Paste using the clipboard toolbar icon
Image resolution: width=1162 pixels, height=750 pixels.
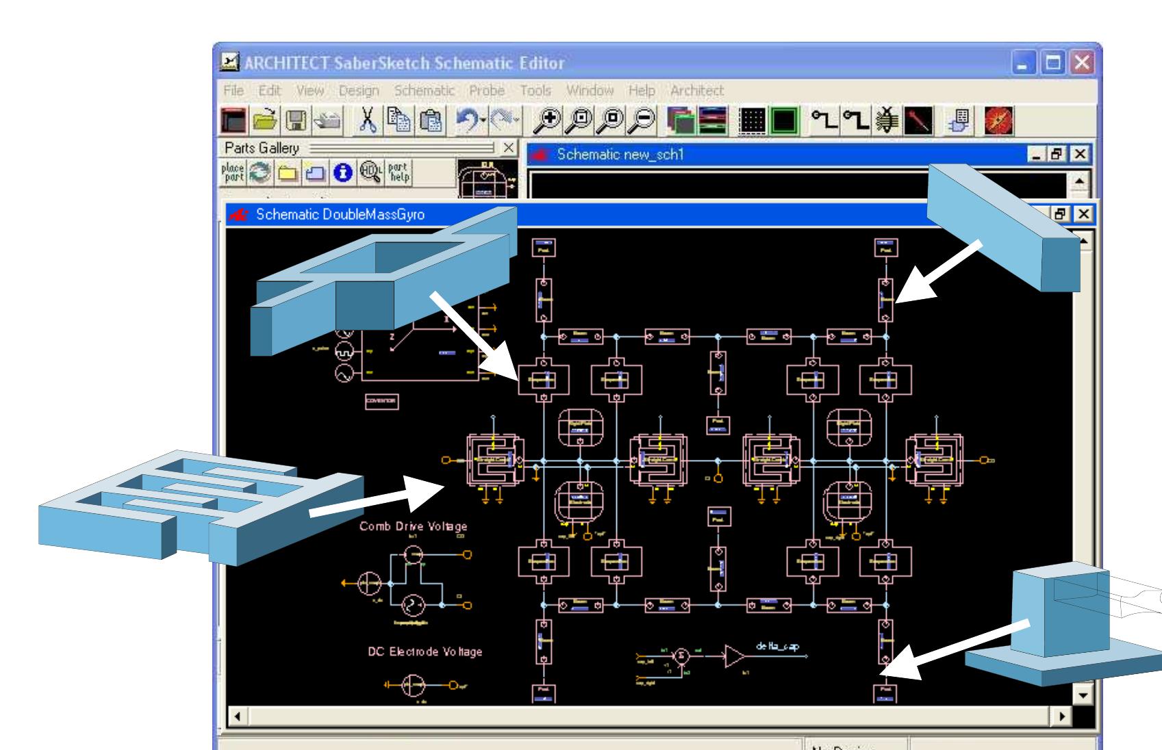click(431, 121)
